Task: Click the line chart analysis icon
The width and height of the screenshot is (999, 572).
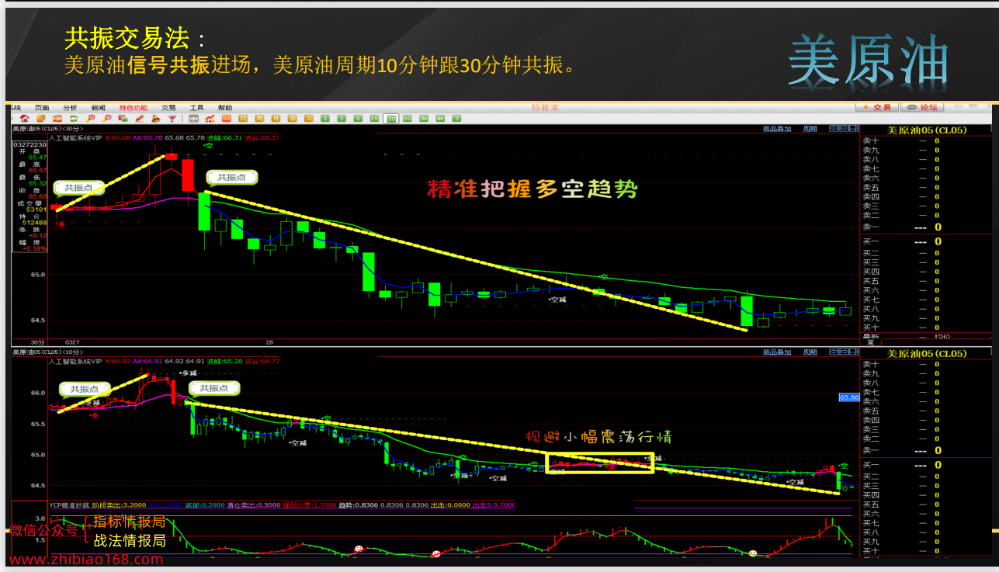Action: (x=210, y=119)
